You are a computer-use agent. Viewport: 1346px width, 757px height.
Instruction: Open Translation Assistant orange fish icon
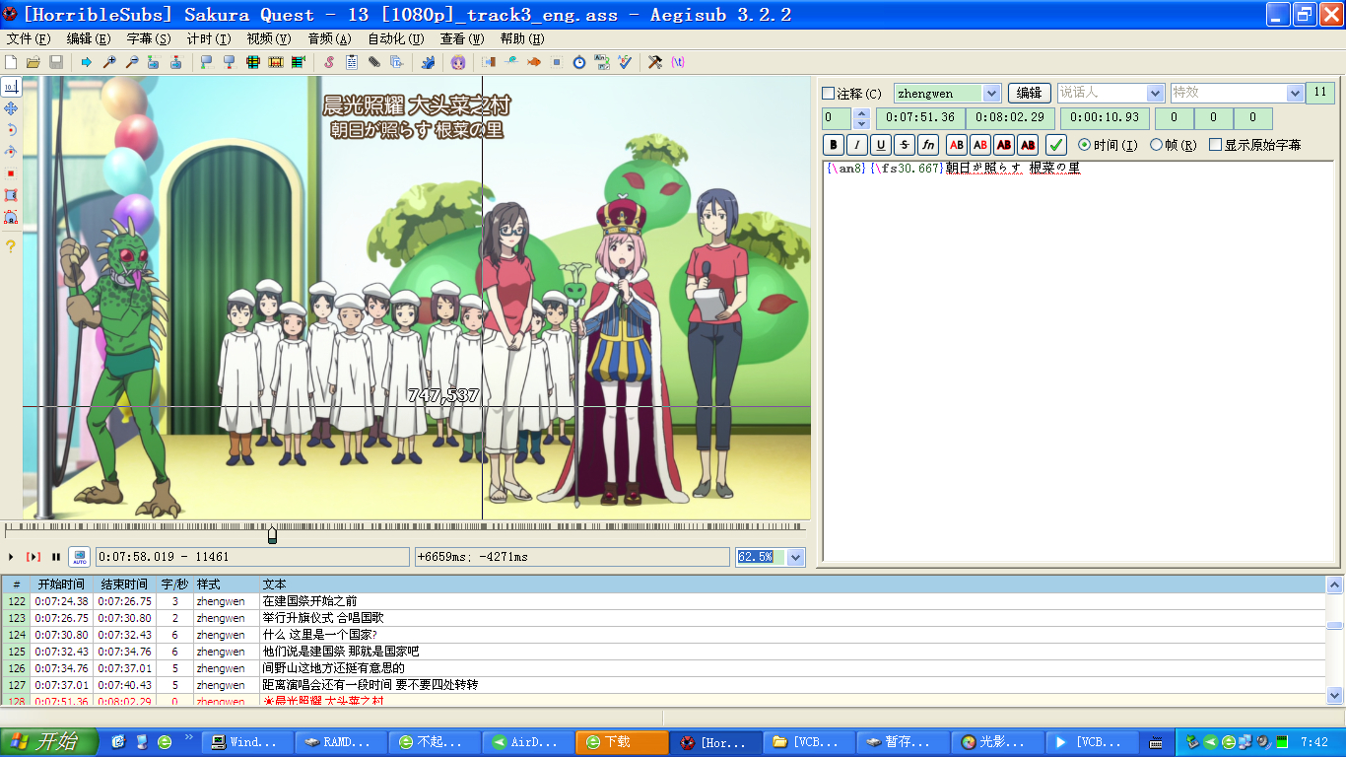534,62
